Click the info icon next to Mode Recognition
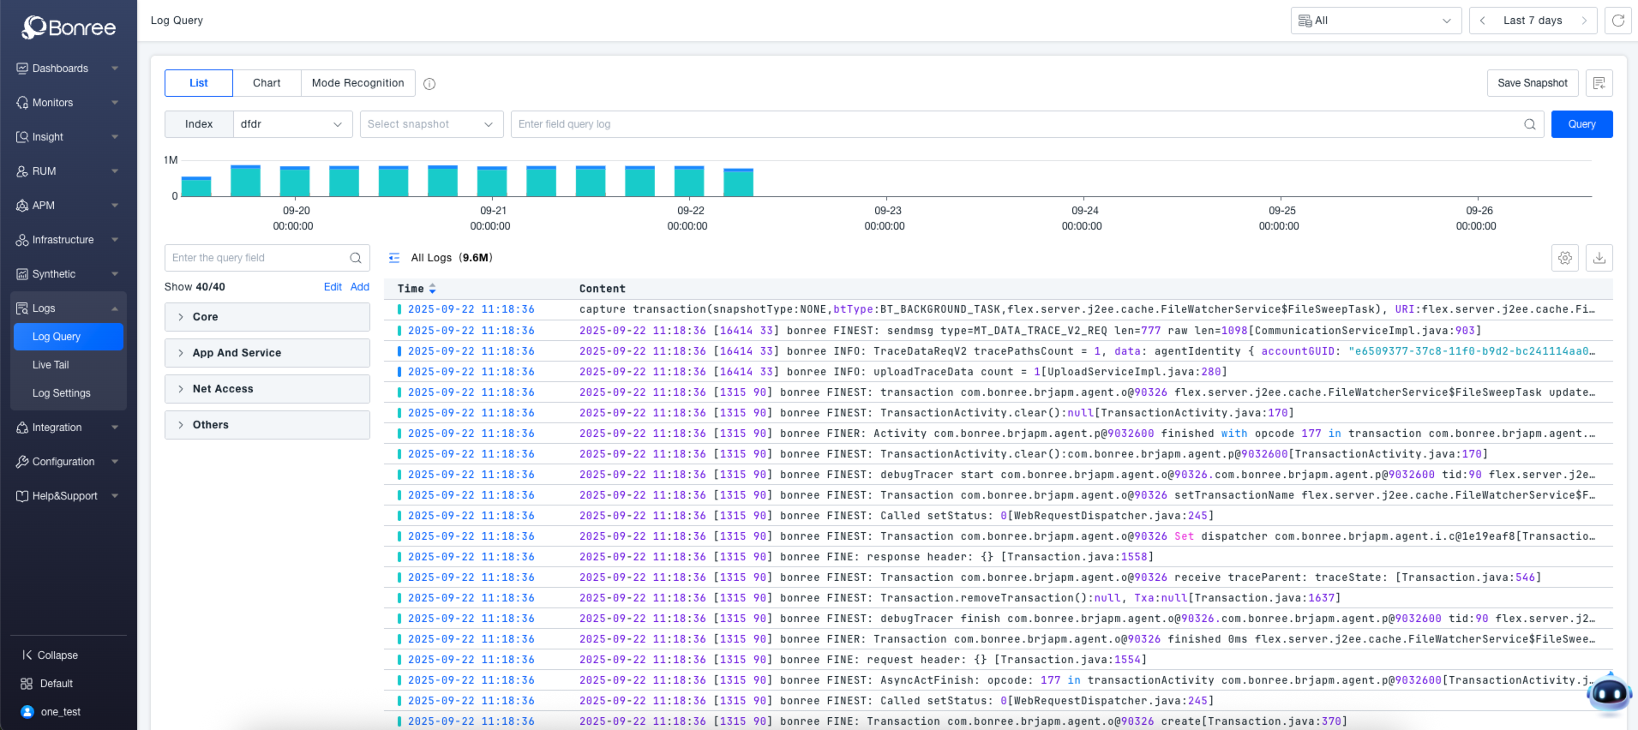 click(429, 84)
